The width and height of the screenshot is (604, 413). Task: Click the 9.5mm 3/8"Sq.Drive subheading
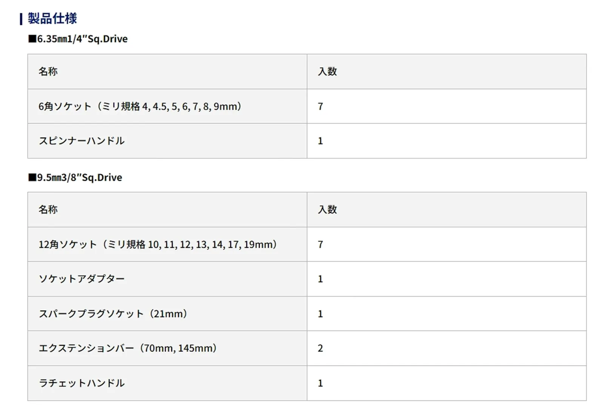(x=75, y=178)
